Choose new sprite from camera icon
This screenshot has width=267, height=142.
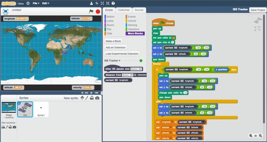97,98
